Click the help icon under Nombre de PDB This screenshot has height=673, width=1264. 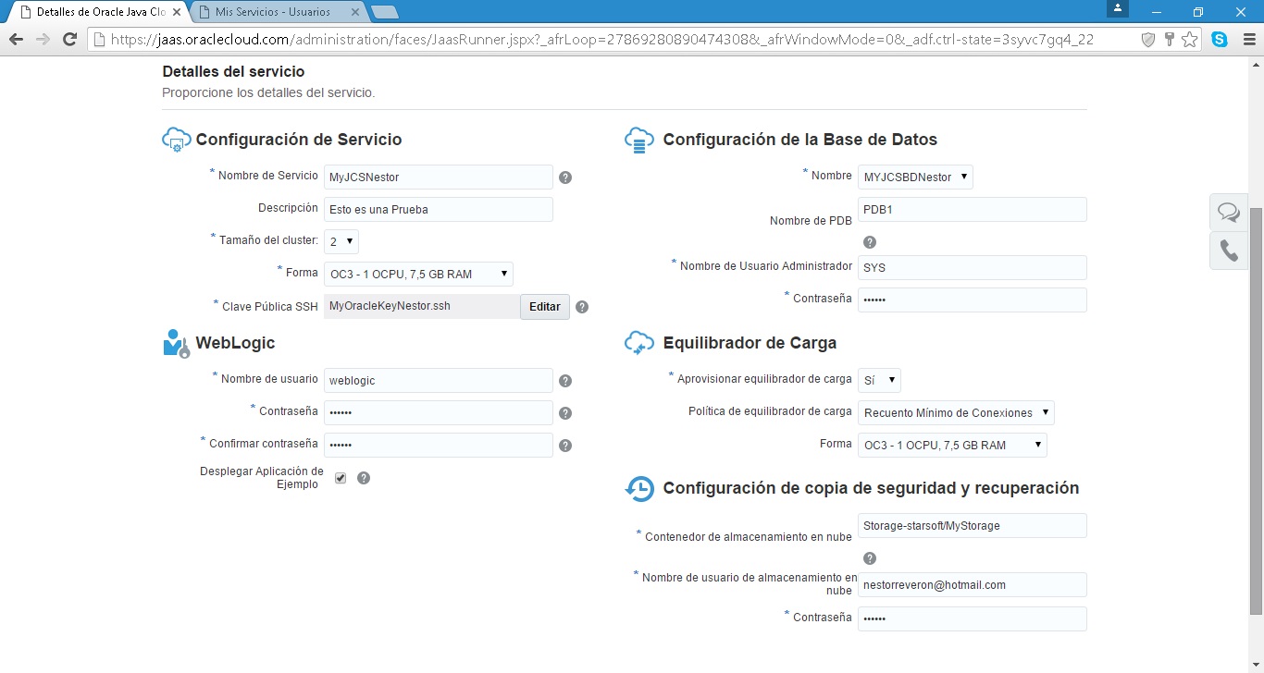(870, 242)
